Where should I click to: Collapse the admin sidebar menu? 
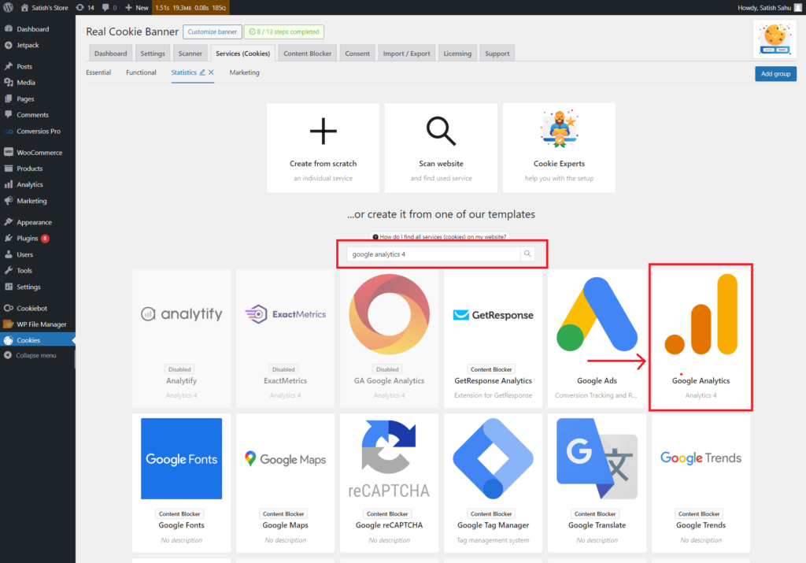point(31,355)
